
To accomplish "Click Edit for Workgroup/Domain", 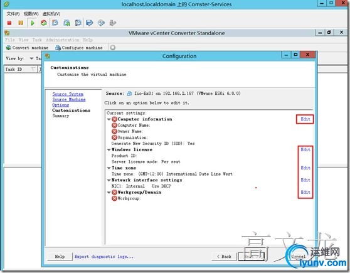I will [305, 192].
